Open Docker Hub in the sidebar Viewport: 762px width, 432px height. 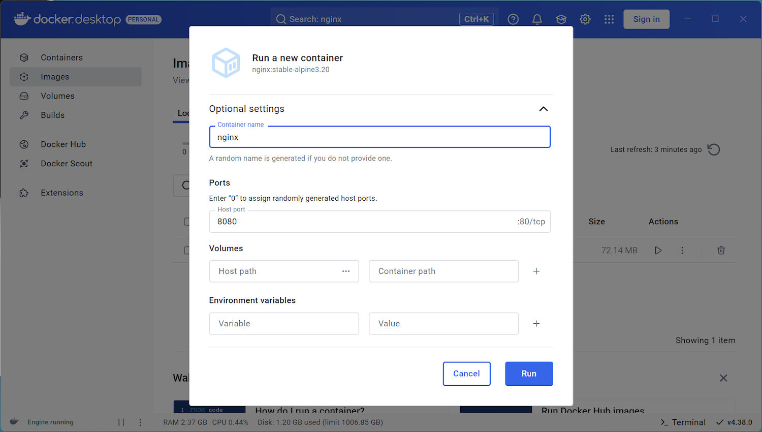point(76,144)
